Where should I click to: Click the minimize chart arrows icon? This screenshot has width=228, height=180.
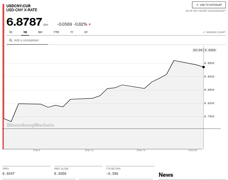[x=204, y=32]
